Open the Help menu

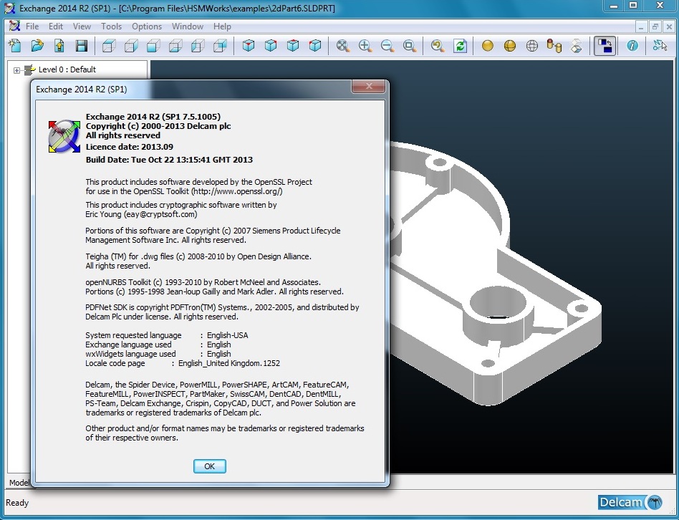tap(222, 27)
